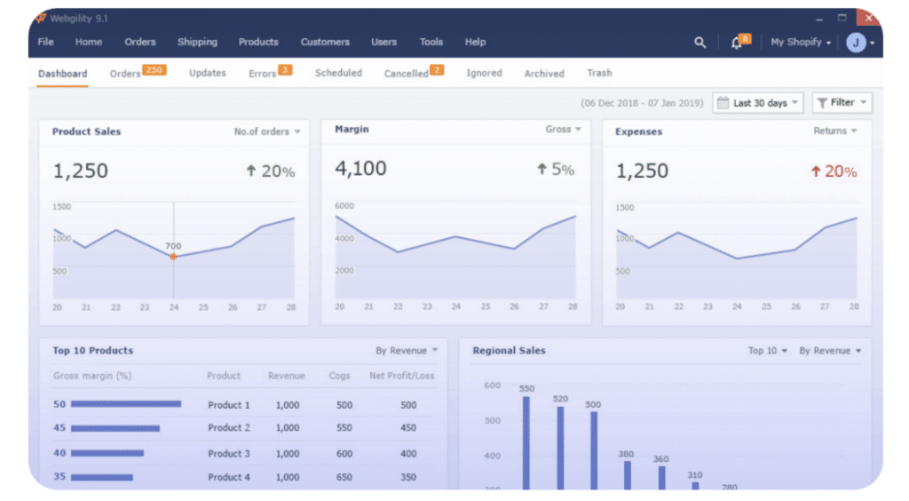This screenshot has width=909, height=501.
Task: Click the Product 2 row name
Action: [229, 428]
